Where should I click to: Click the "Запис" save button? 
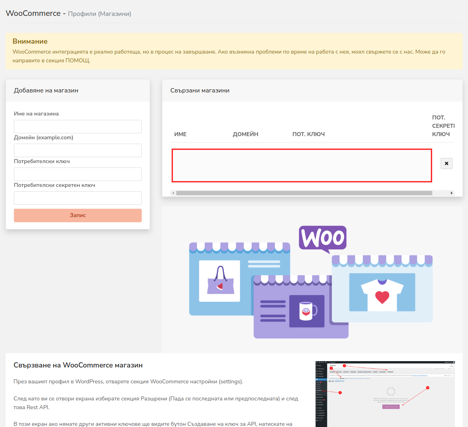[77, 215]
